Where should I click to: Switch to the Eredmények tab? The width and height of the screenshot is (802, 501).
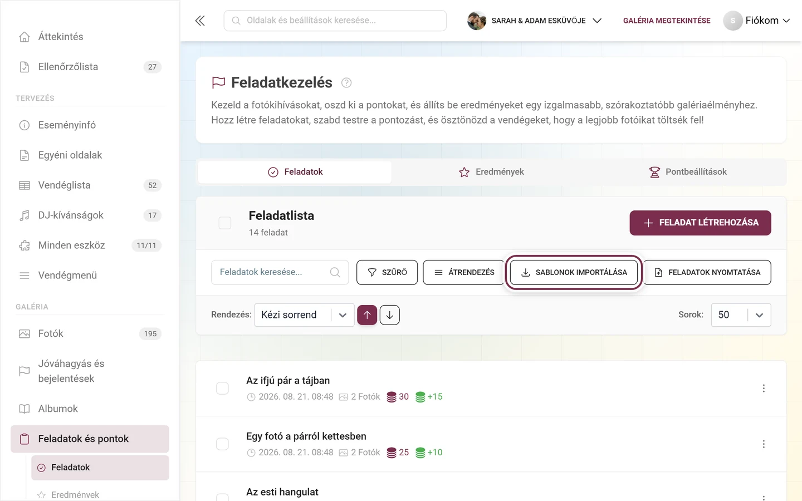[x=491, y=172]
